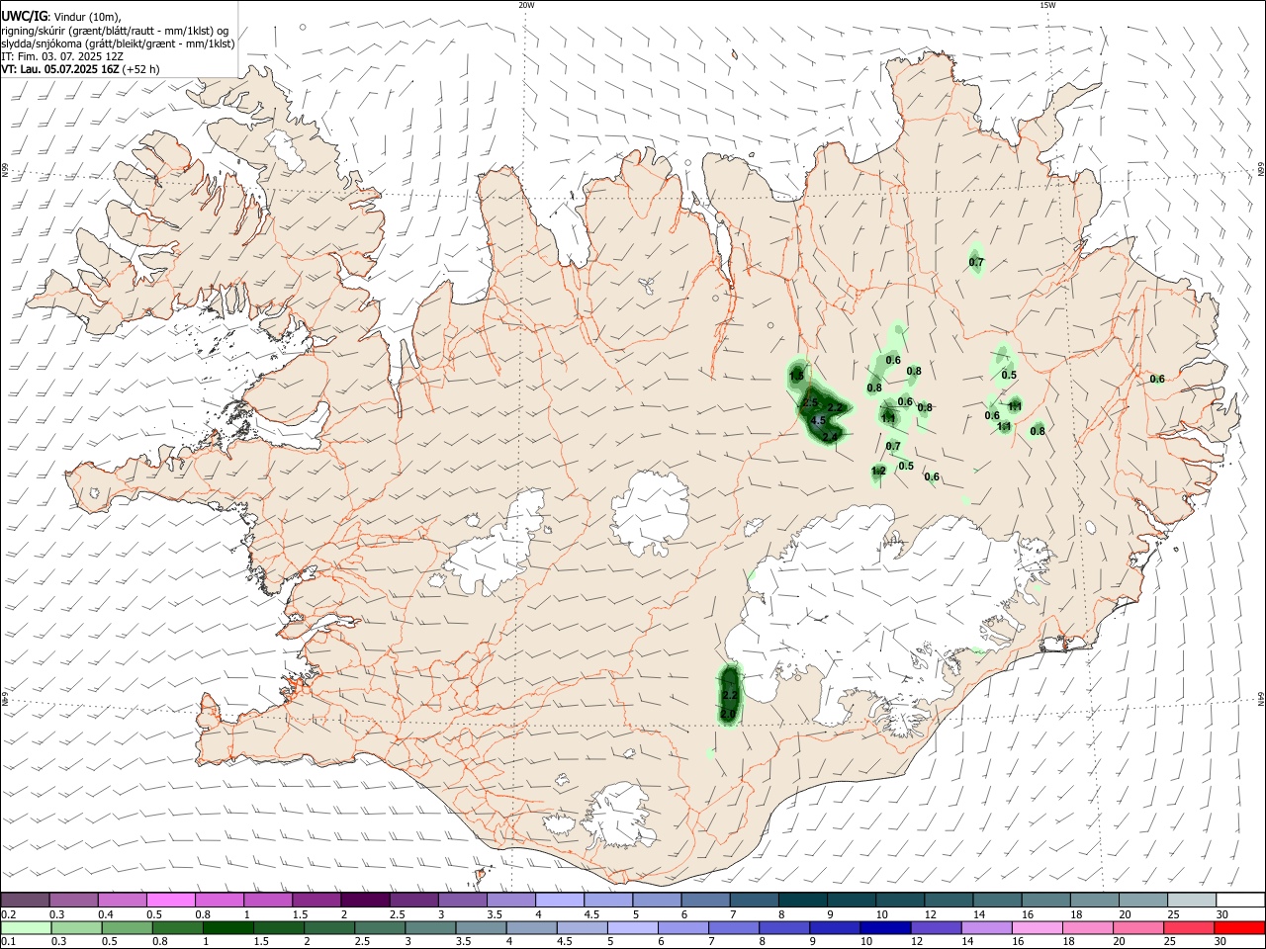Click the 1.2 precipitation value on the map

click(878, 472)
